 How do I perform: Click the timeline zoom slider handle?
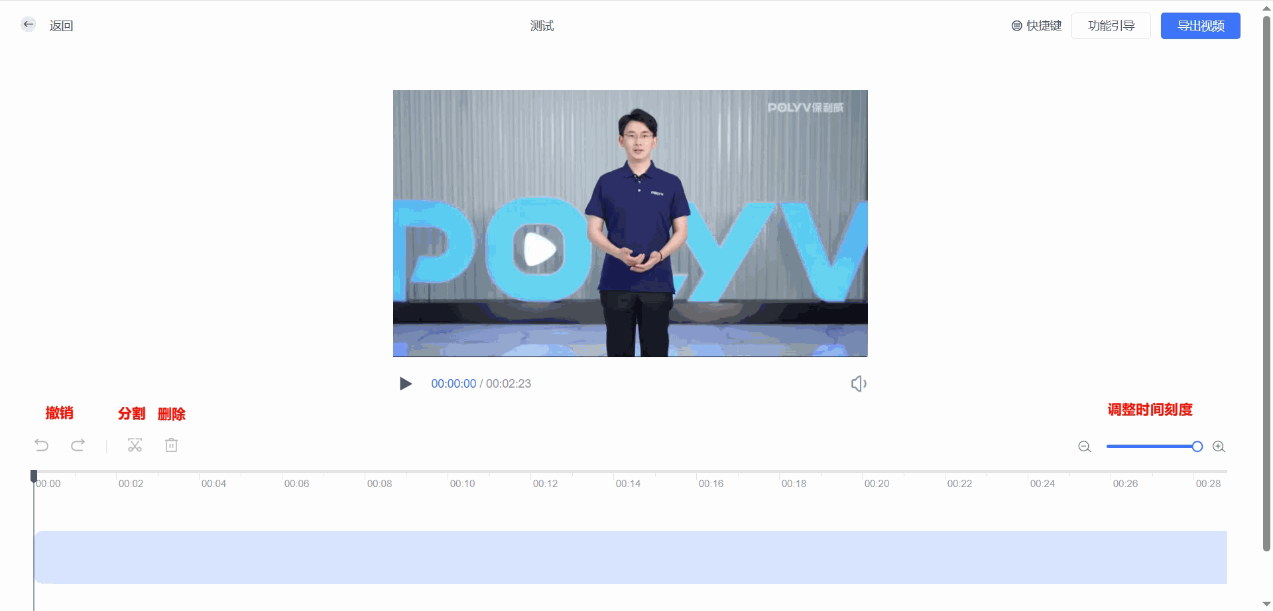1197,447
